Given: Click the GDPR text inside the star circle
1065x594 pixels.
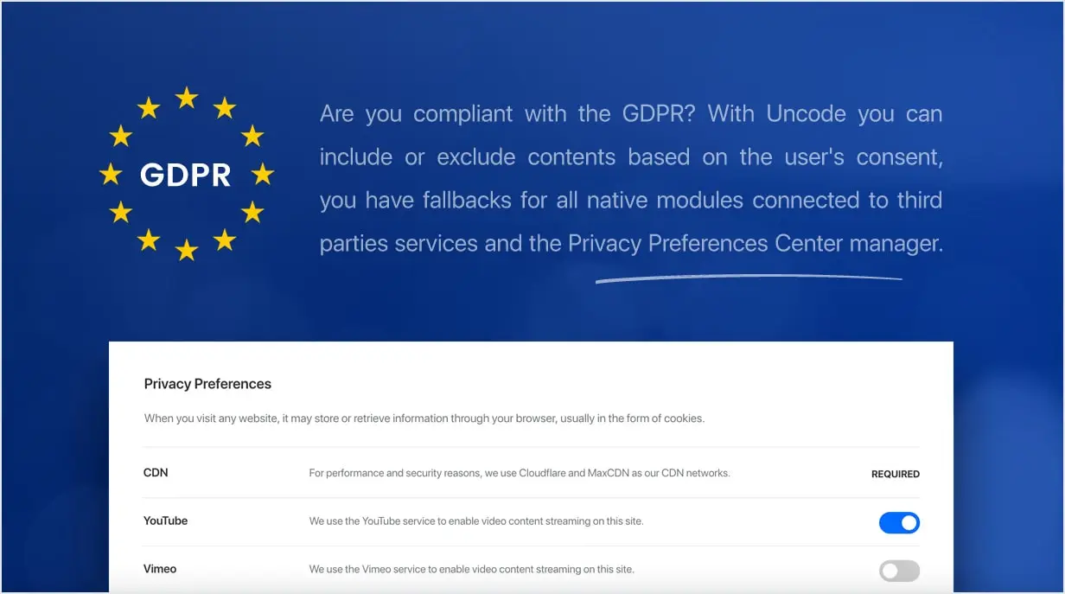Looking at the screenshot, I should (x=186, y=175).
